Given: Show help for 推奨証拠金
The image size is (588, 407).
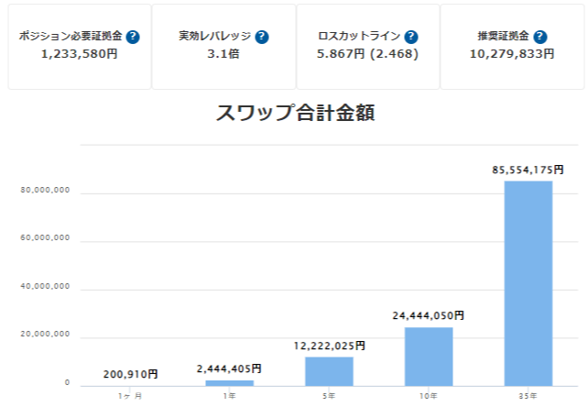Looking at the screenshot, I should pos(539,38).
